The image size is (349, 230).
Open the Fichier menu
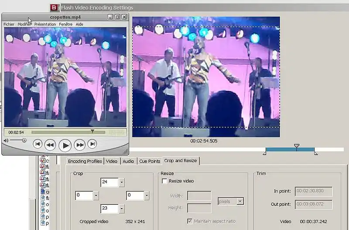pos(9,24)
